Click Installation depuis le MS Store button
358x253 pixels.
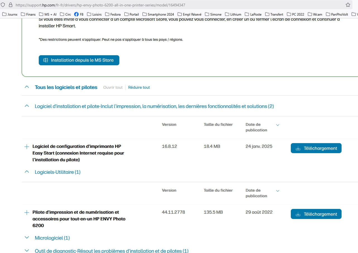(x=79, y=60)
